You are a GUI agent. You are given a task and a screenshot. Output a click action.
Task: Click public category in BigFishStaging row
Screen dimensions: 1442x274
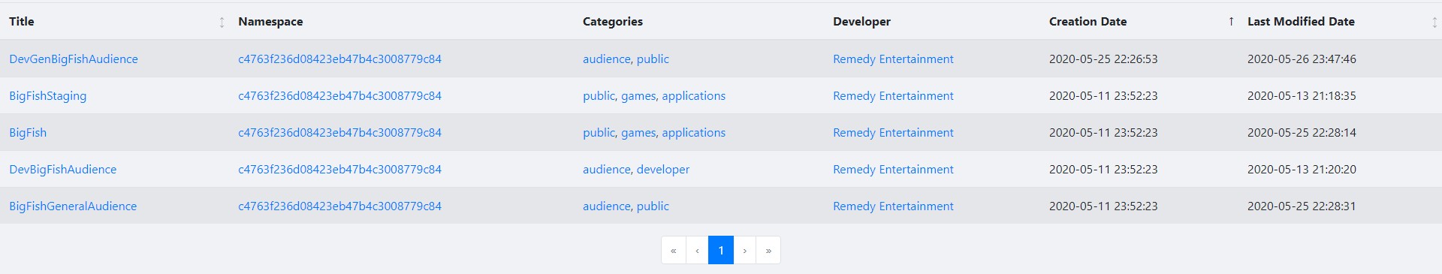pyautogui.click(x=599, y=95)
